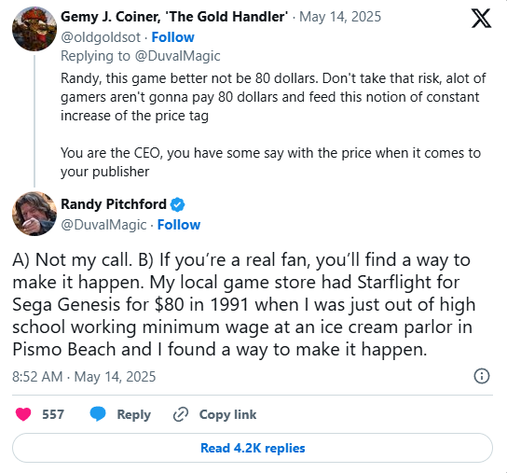Click Randy Pitchford's verified badge
507x473 pixels.
pos(177,204)
